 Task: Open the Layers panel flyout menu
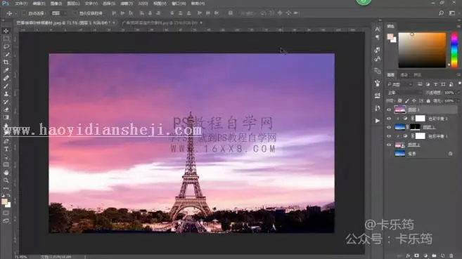(458, 75)
